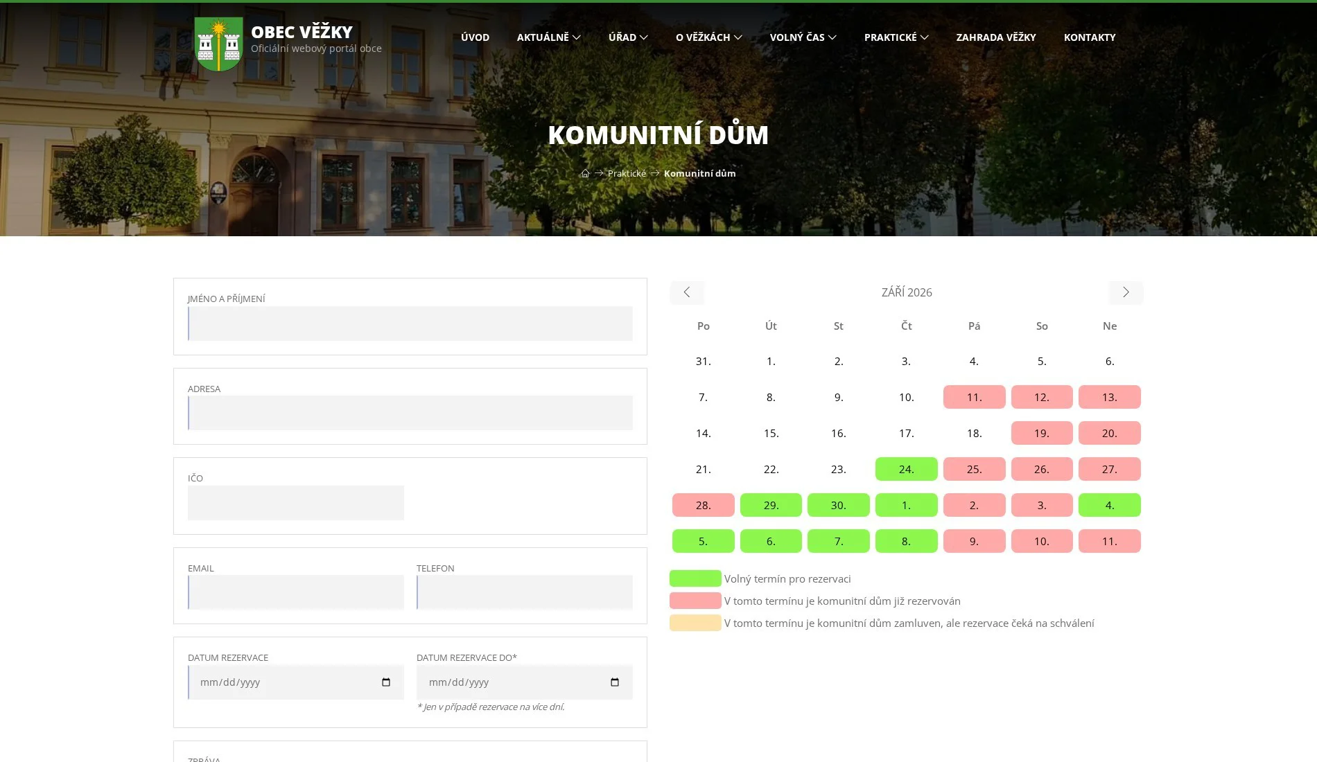This screenshot has width=1317, height=762.
Task: Expand the Volný čas menu
Action: (x=803, y=37)
